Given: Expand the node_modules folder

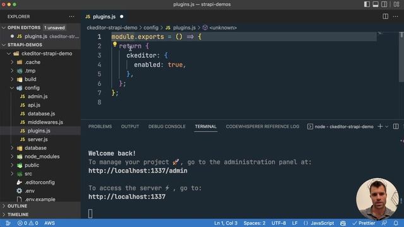Looking at the screenshot, I should coord(35,156).
